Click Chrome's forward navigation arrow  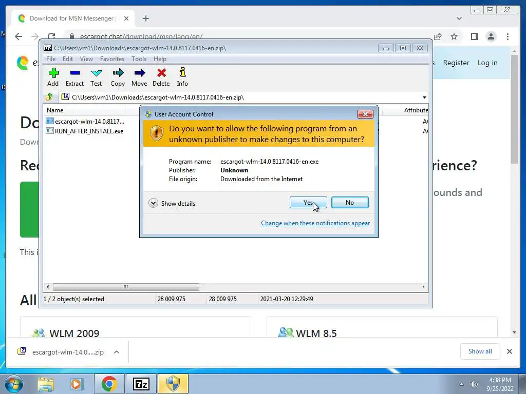click(35, 36)
